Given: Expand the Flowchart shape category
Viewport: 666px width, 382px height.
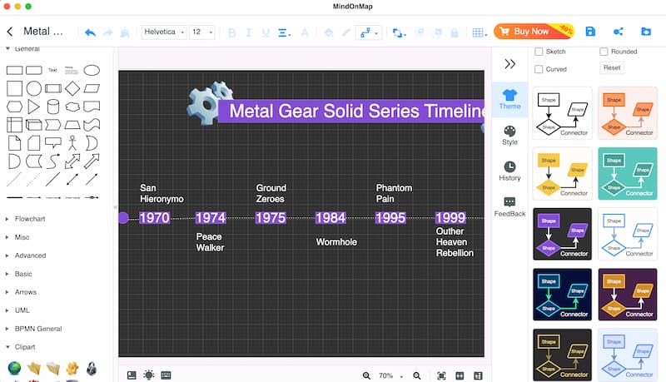Looking at the screenshot, I should pos(30,219).
